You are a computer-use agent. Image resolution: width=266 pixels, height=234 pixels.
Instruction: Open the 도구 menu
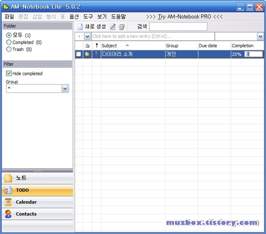[88, 17]
